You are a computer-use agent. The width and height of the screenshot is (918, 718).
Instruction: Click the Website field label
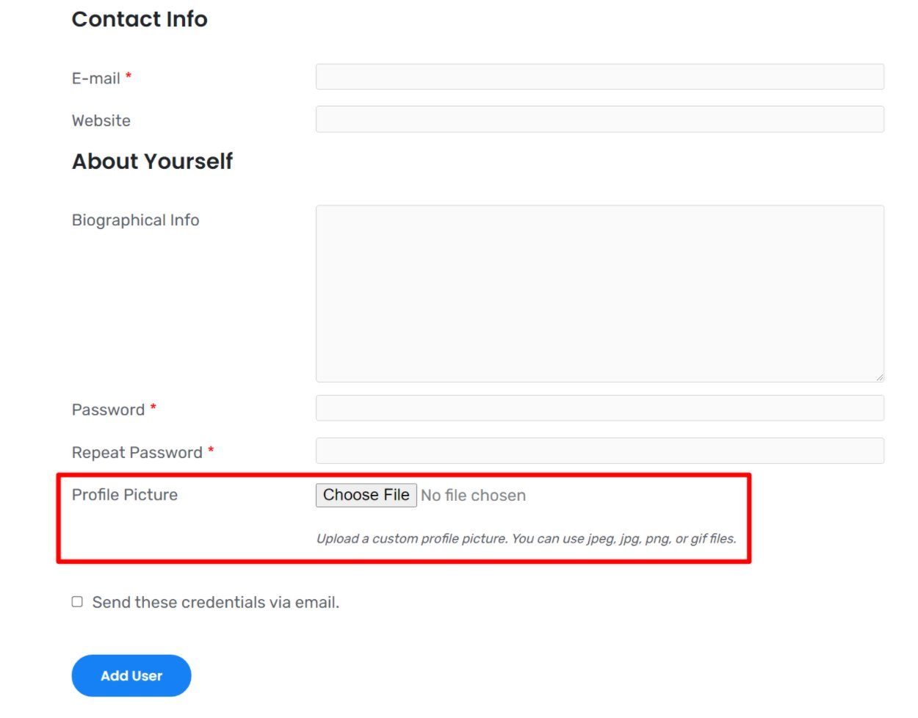point(101,121)
